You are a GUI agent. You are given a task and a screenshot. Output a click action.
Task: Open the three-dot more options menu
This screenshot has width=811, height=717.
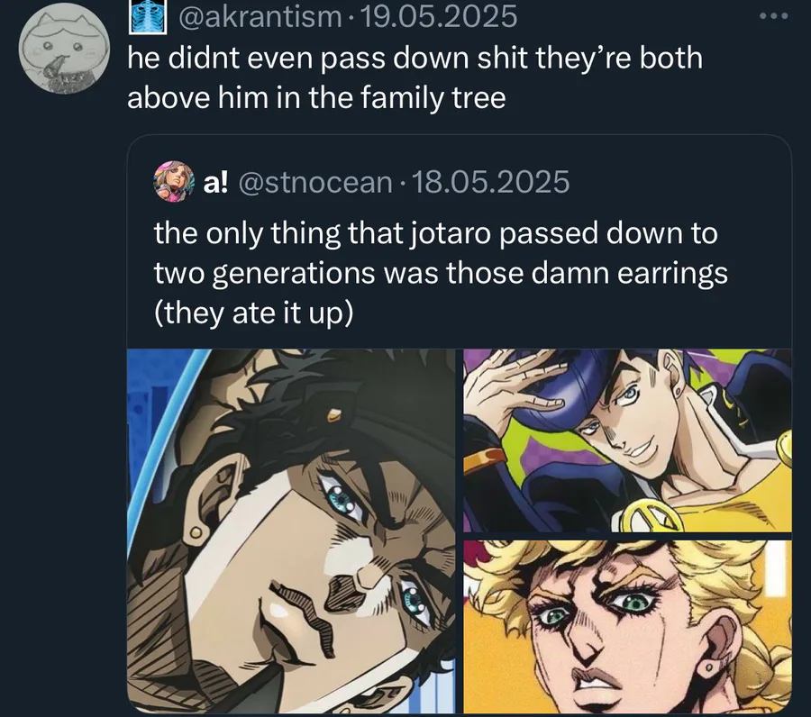[x=774, y=16]
